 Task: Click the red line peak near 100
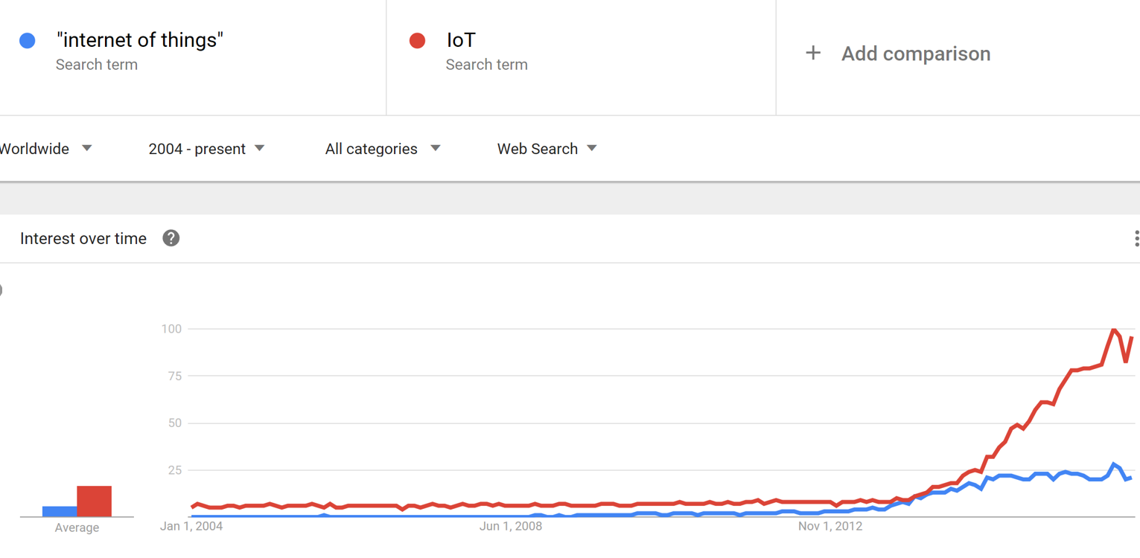pyautogui.click(x=1114, y=330)
